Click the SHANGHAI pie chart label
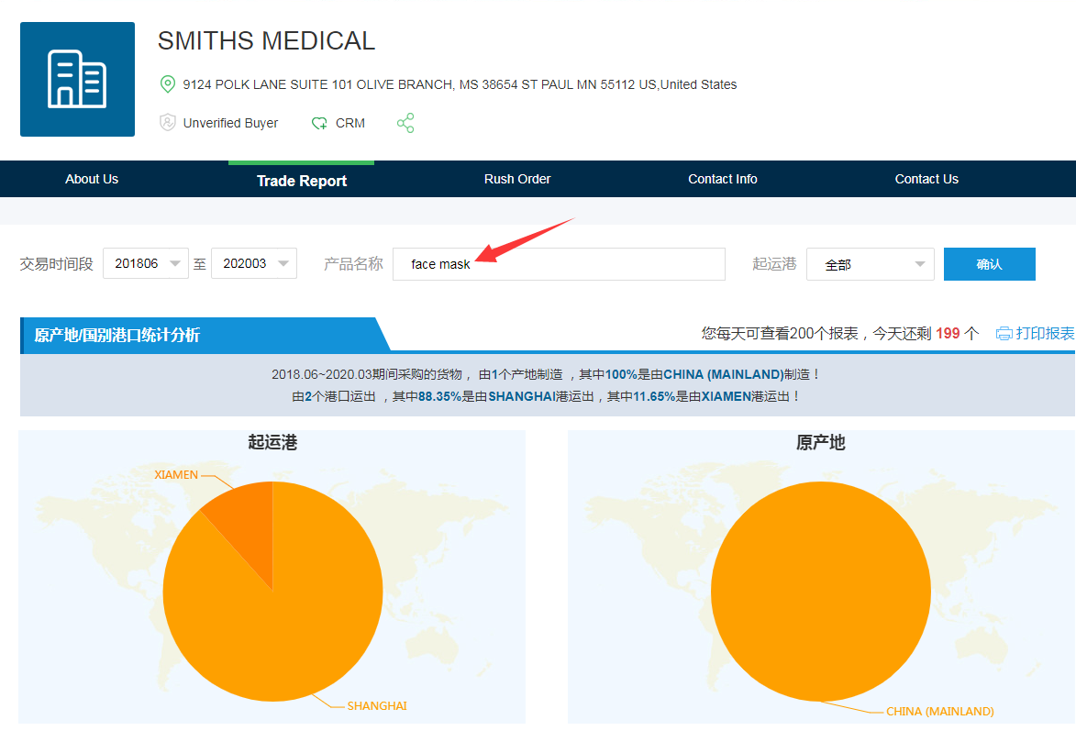This screenshot has height=753, width=1076. pyautogui.click(x=377, y=705)
